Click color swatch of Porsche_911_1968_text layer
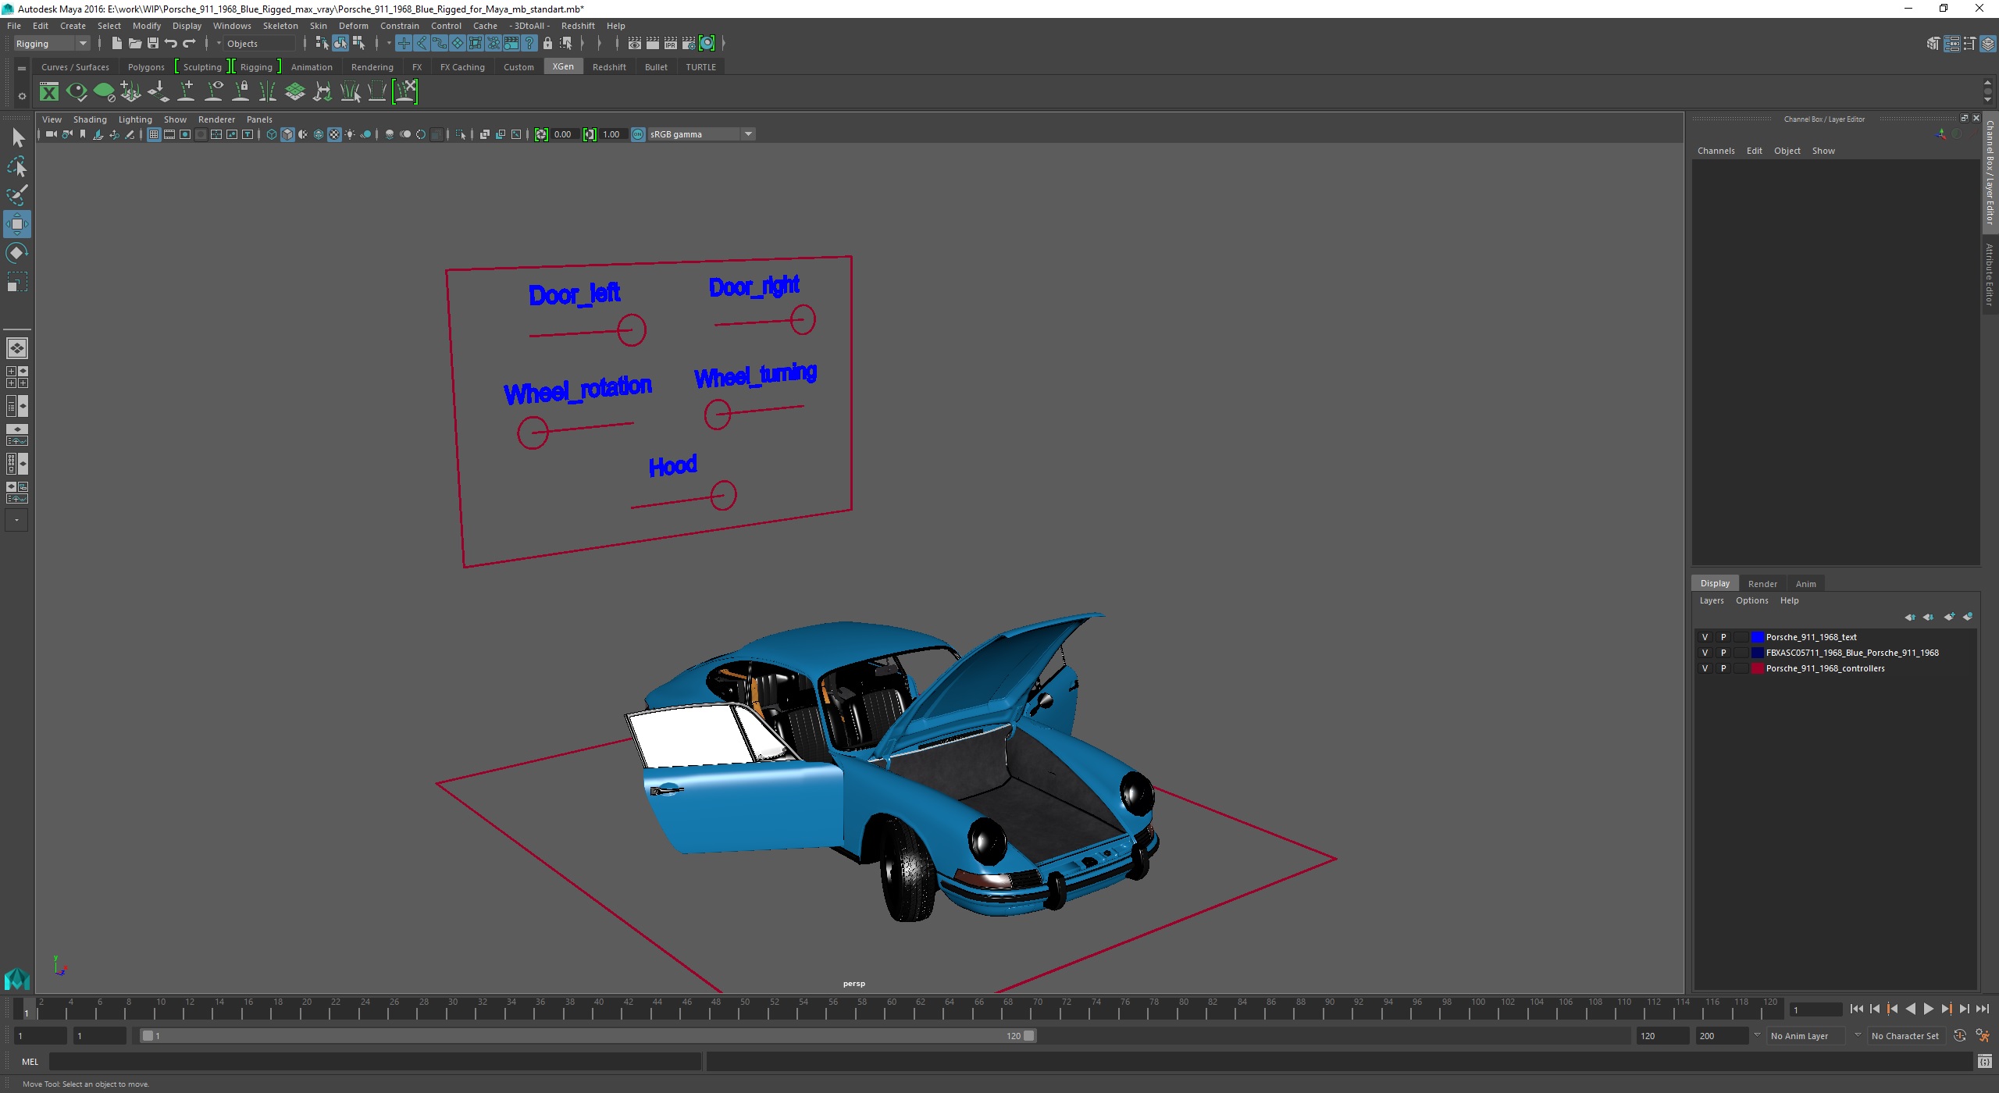Viewport: 1999px width, 1093px height. click(1757, 637)
